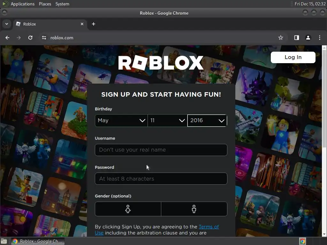327x245 pixels.
Task: Open the birthday month dropdown showing May
Action: point(121,120)
